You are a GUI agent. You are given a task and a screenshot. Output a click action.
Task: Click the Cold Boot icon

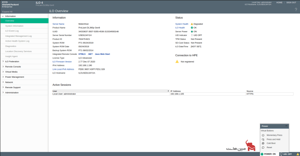coord(263,143)
